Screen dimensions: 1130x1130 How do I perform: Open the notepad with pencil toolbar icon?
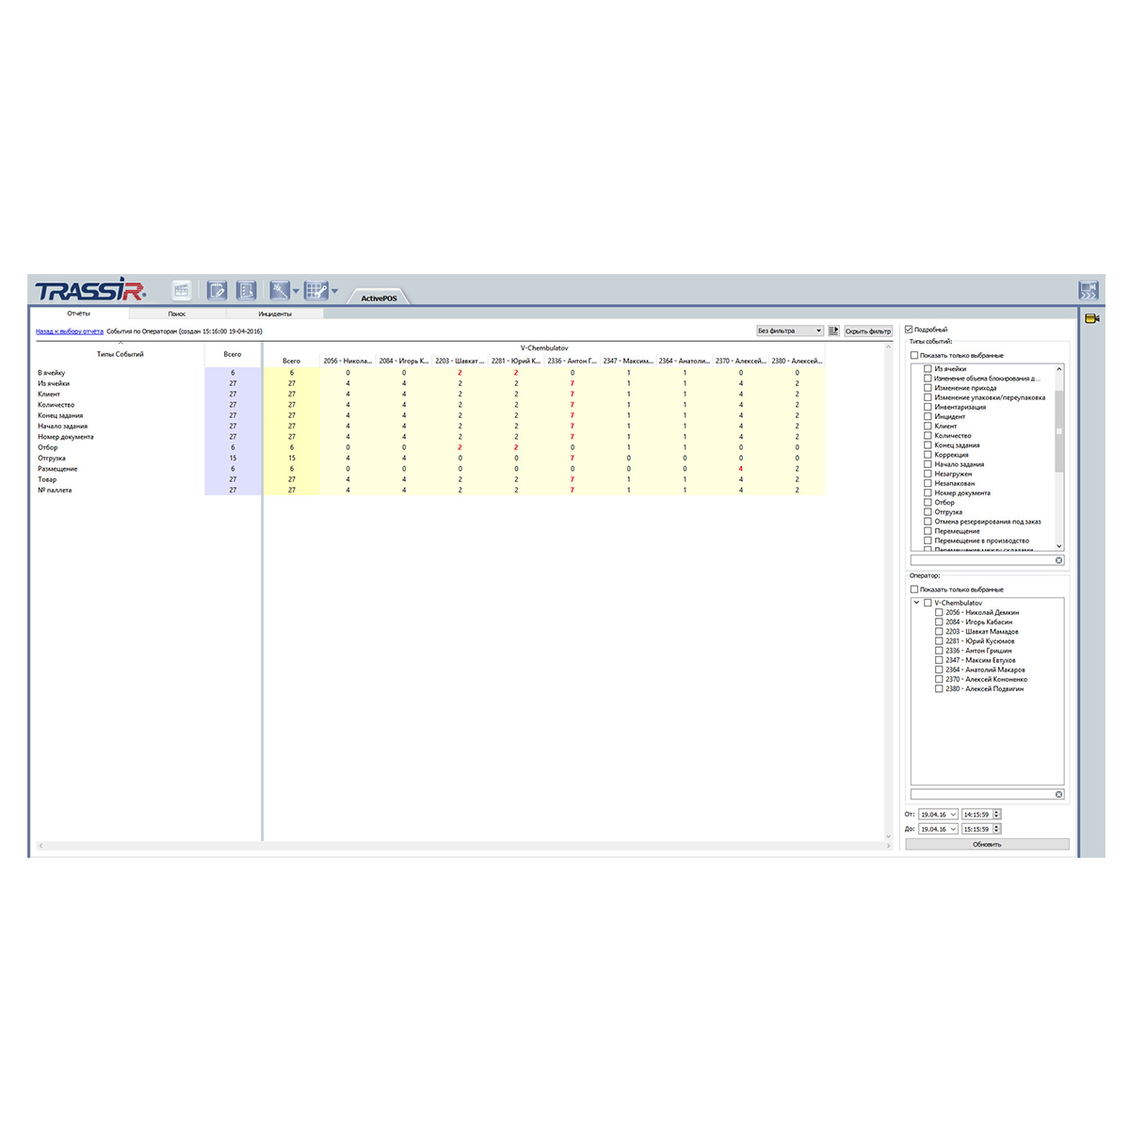[x=218, y=291]
